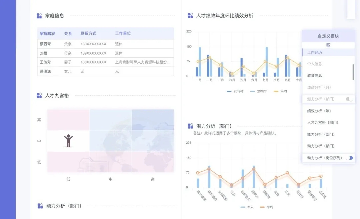
Task: Select the person figure in the nine-grid
Action: pos(68,141)
